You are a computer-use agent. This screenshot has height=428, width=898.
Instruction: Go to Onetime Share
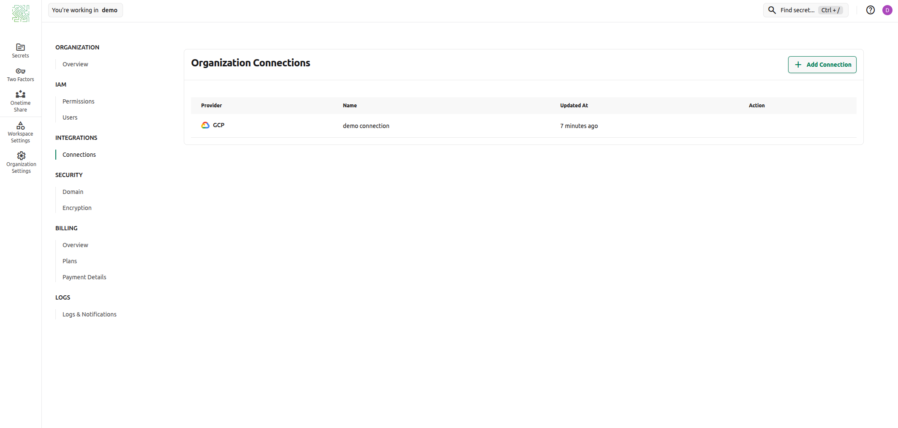[x=20, y=101]
